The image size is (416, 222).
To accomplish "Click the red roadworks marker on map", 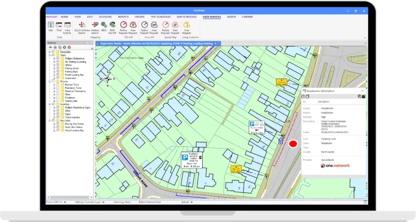I will point(293,144).
